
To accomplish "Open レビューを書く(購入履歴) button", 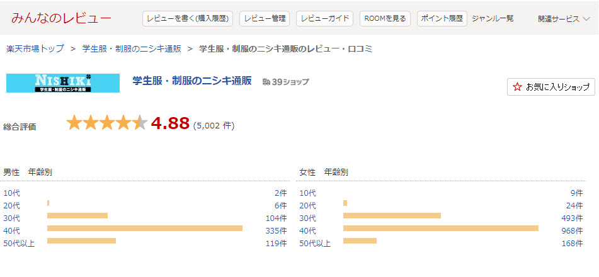I will point(188,19).
